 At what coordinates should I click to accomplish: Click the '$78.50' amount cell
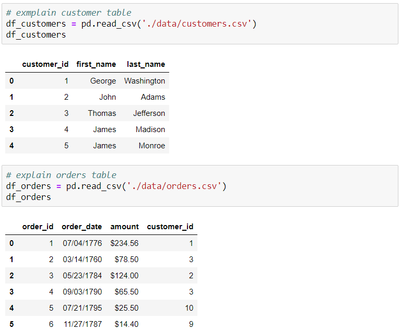click(126, 260)
